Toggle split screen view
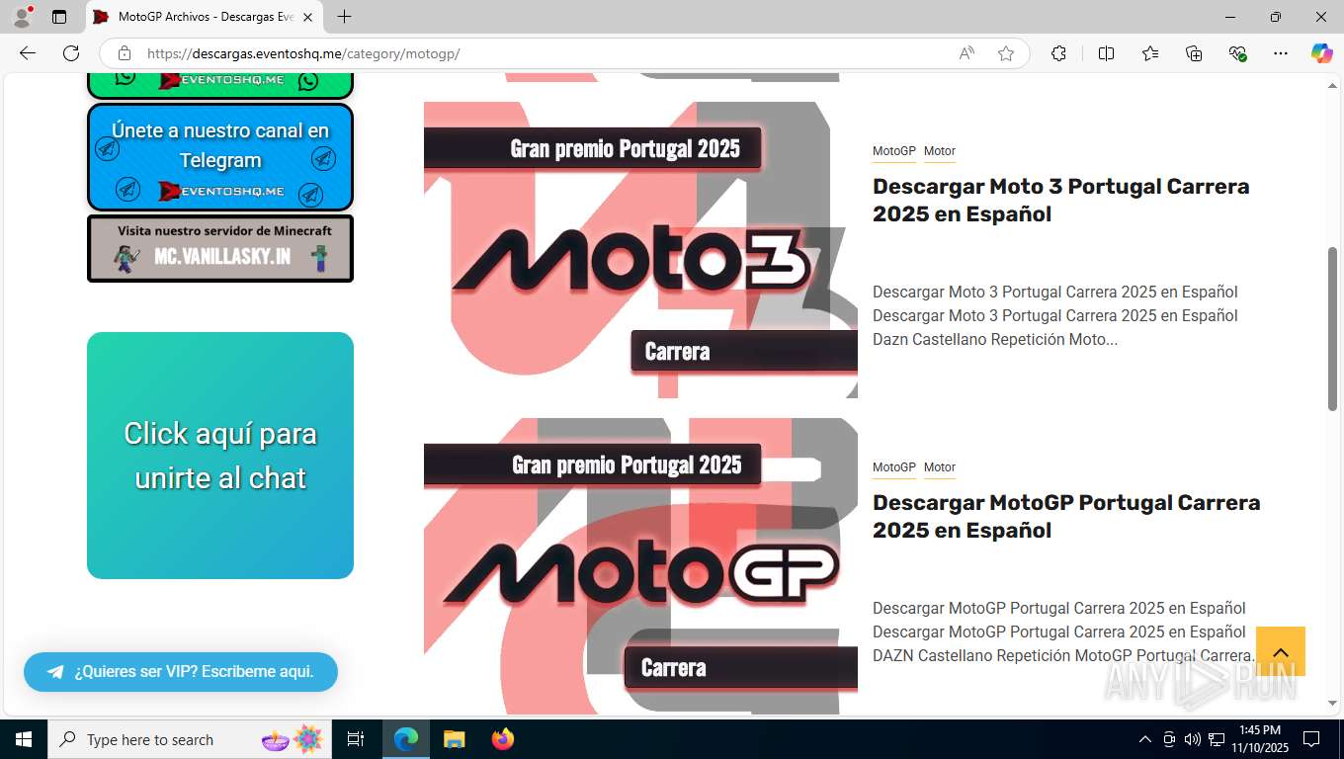 [1106, 53]
